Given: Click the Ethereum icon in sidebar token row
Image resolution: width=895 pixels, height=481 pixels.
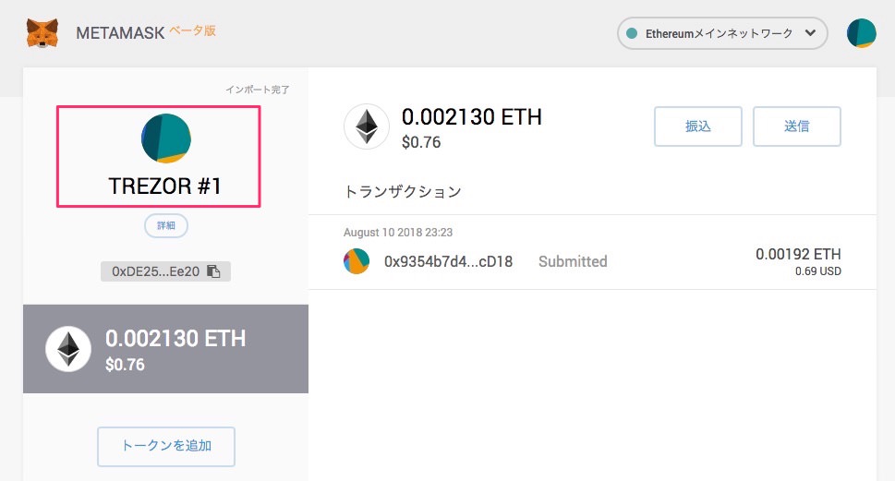Looking at the screenshot, I should point(68,348).
